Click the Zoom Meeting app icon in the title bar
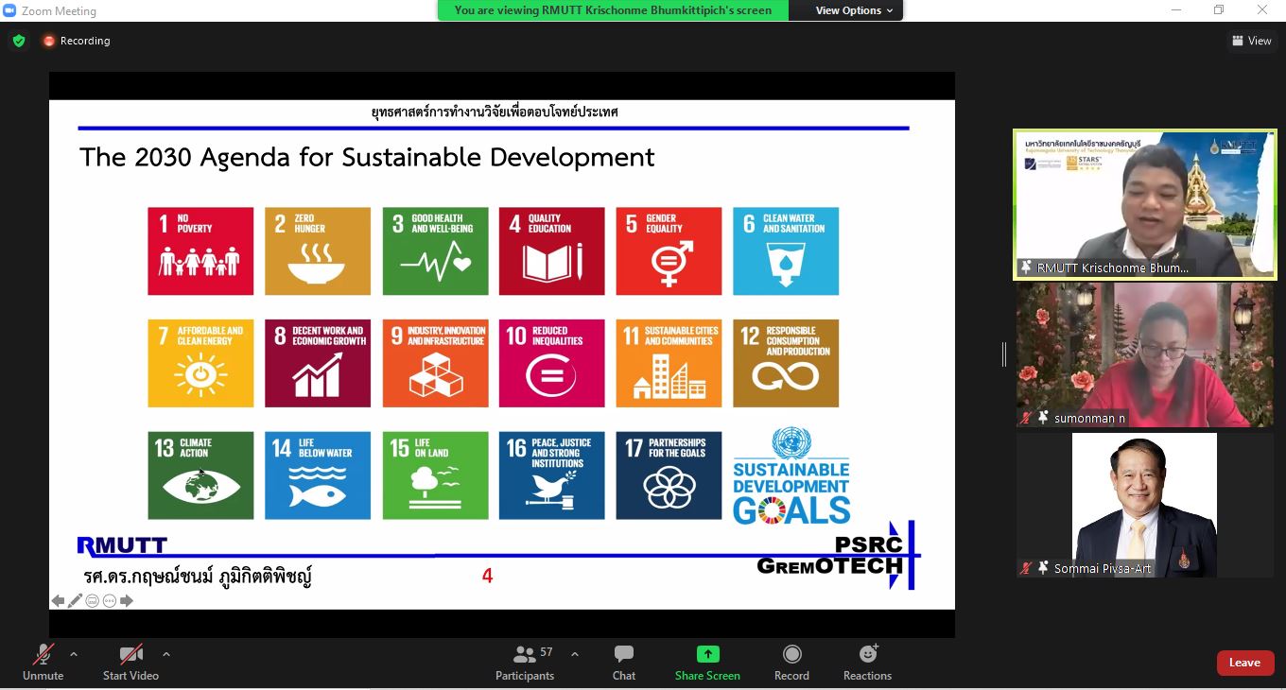The width and height of the screenshot is (1286, 690). [x=9, y=10]
